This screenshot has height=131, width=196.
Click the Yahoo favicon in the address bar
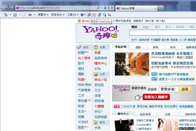18,8
